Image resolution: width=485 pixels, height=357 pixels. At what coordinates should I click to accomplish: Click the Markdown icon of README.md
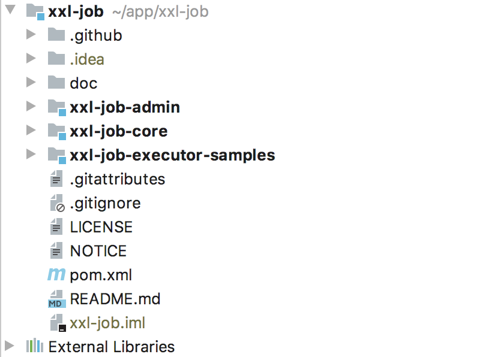point(56,299)
